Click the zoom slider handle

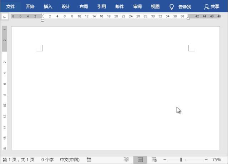[181, 160]
